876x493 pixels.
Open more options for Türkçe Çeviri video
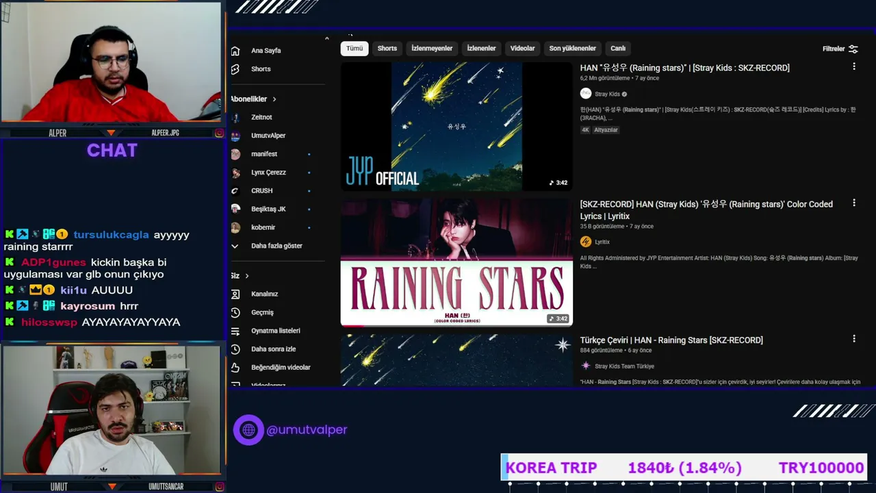(x=853, y=339)
